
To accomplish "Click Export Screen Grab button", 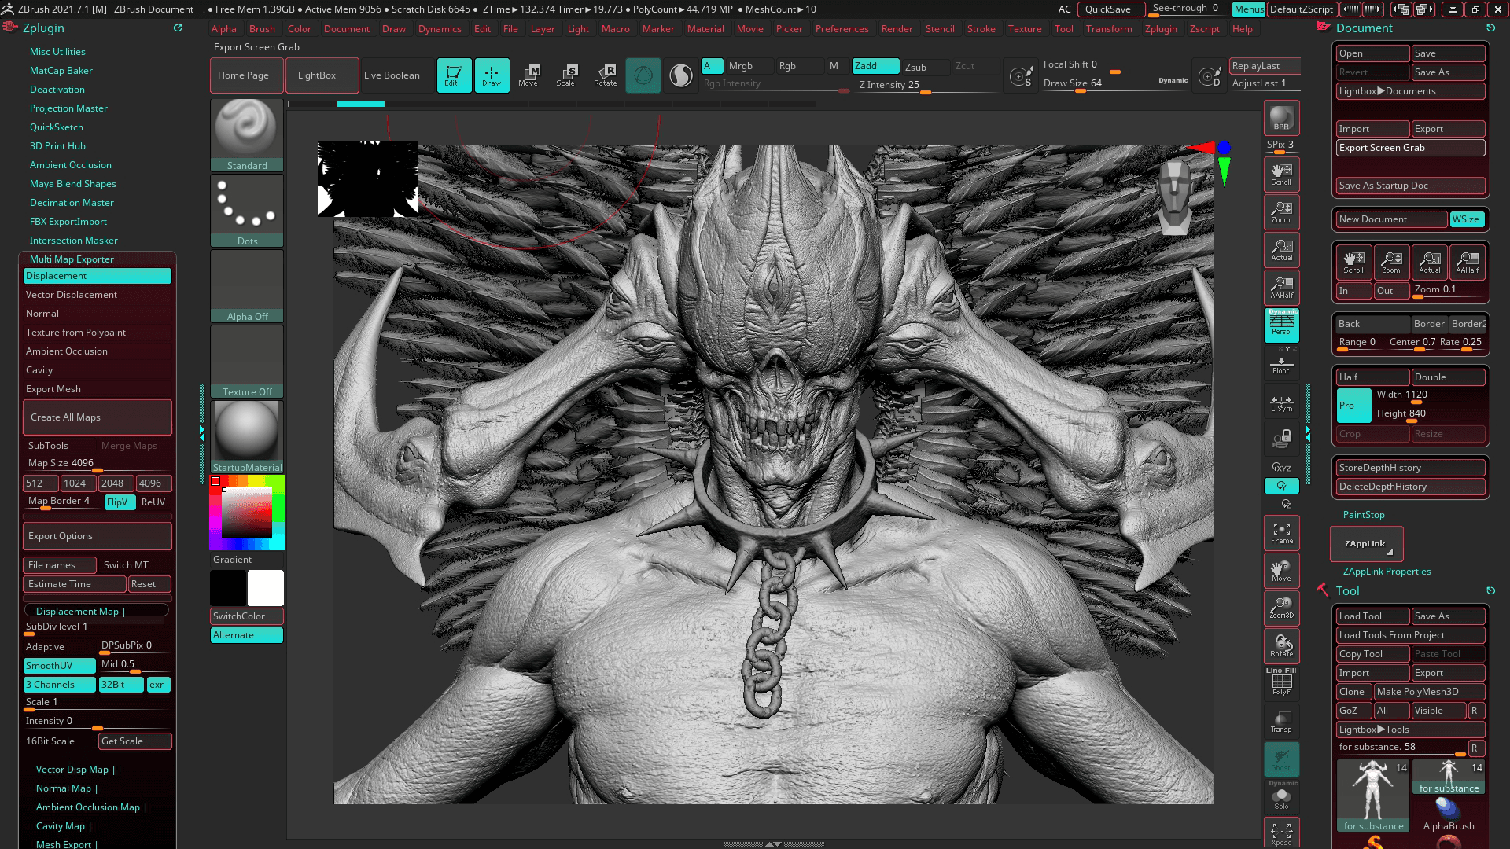I will (1410, 148).
